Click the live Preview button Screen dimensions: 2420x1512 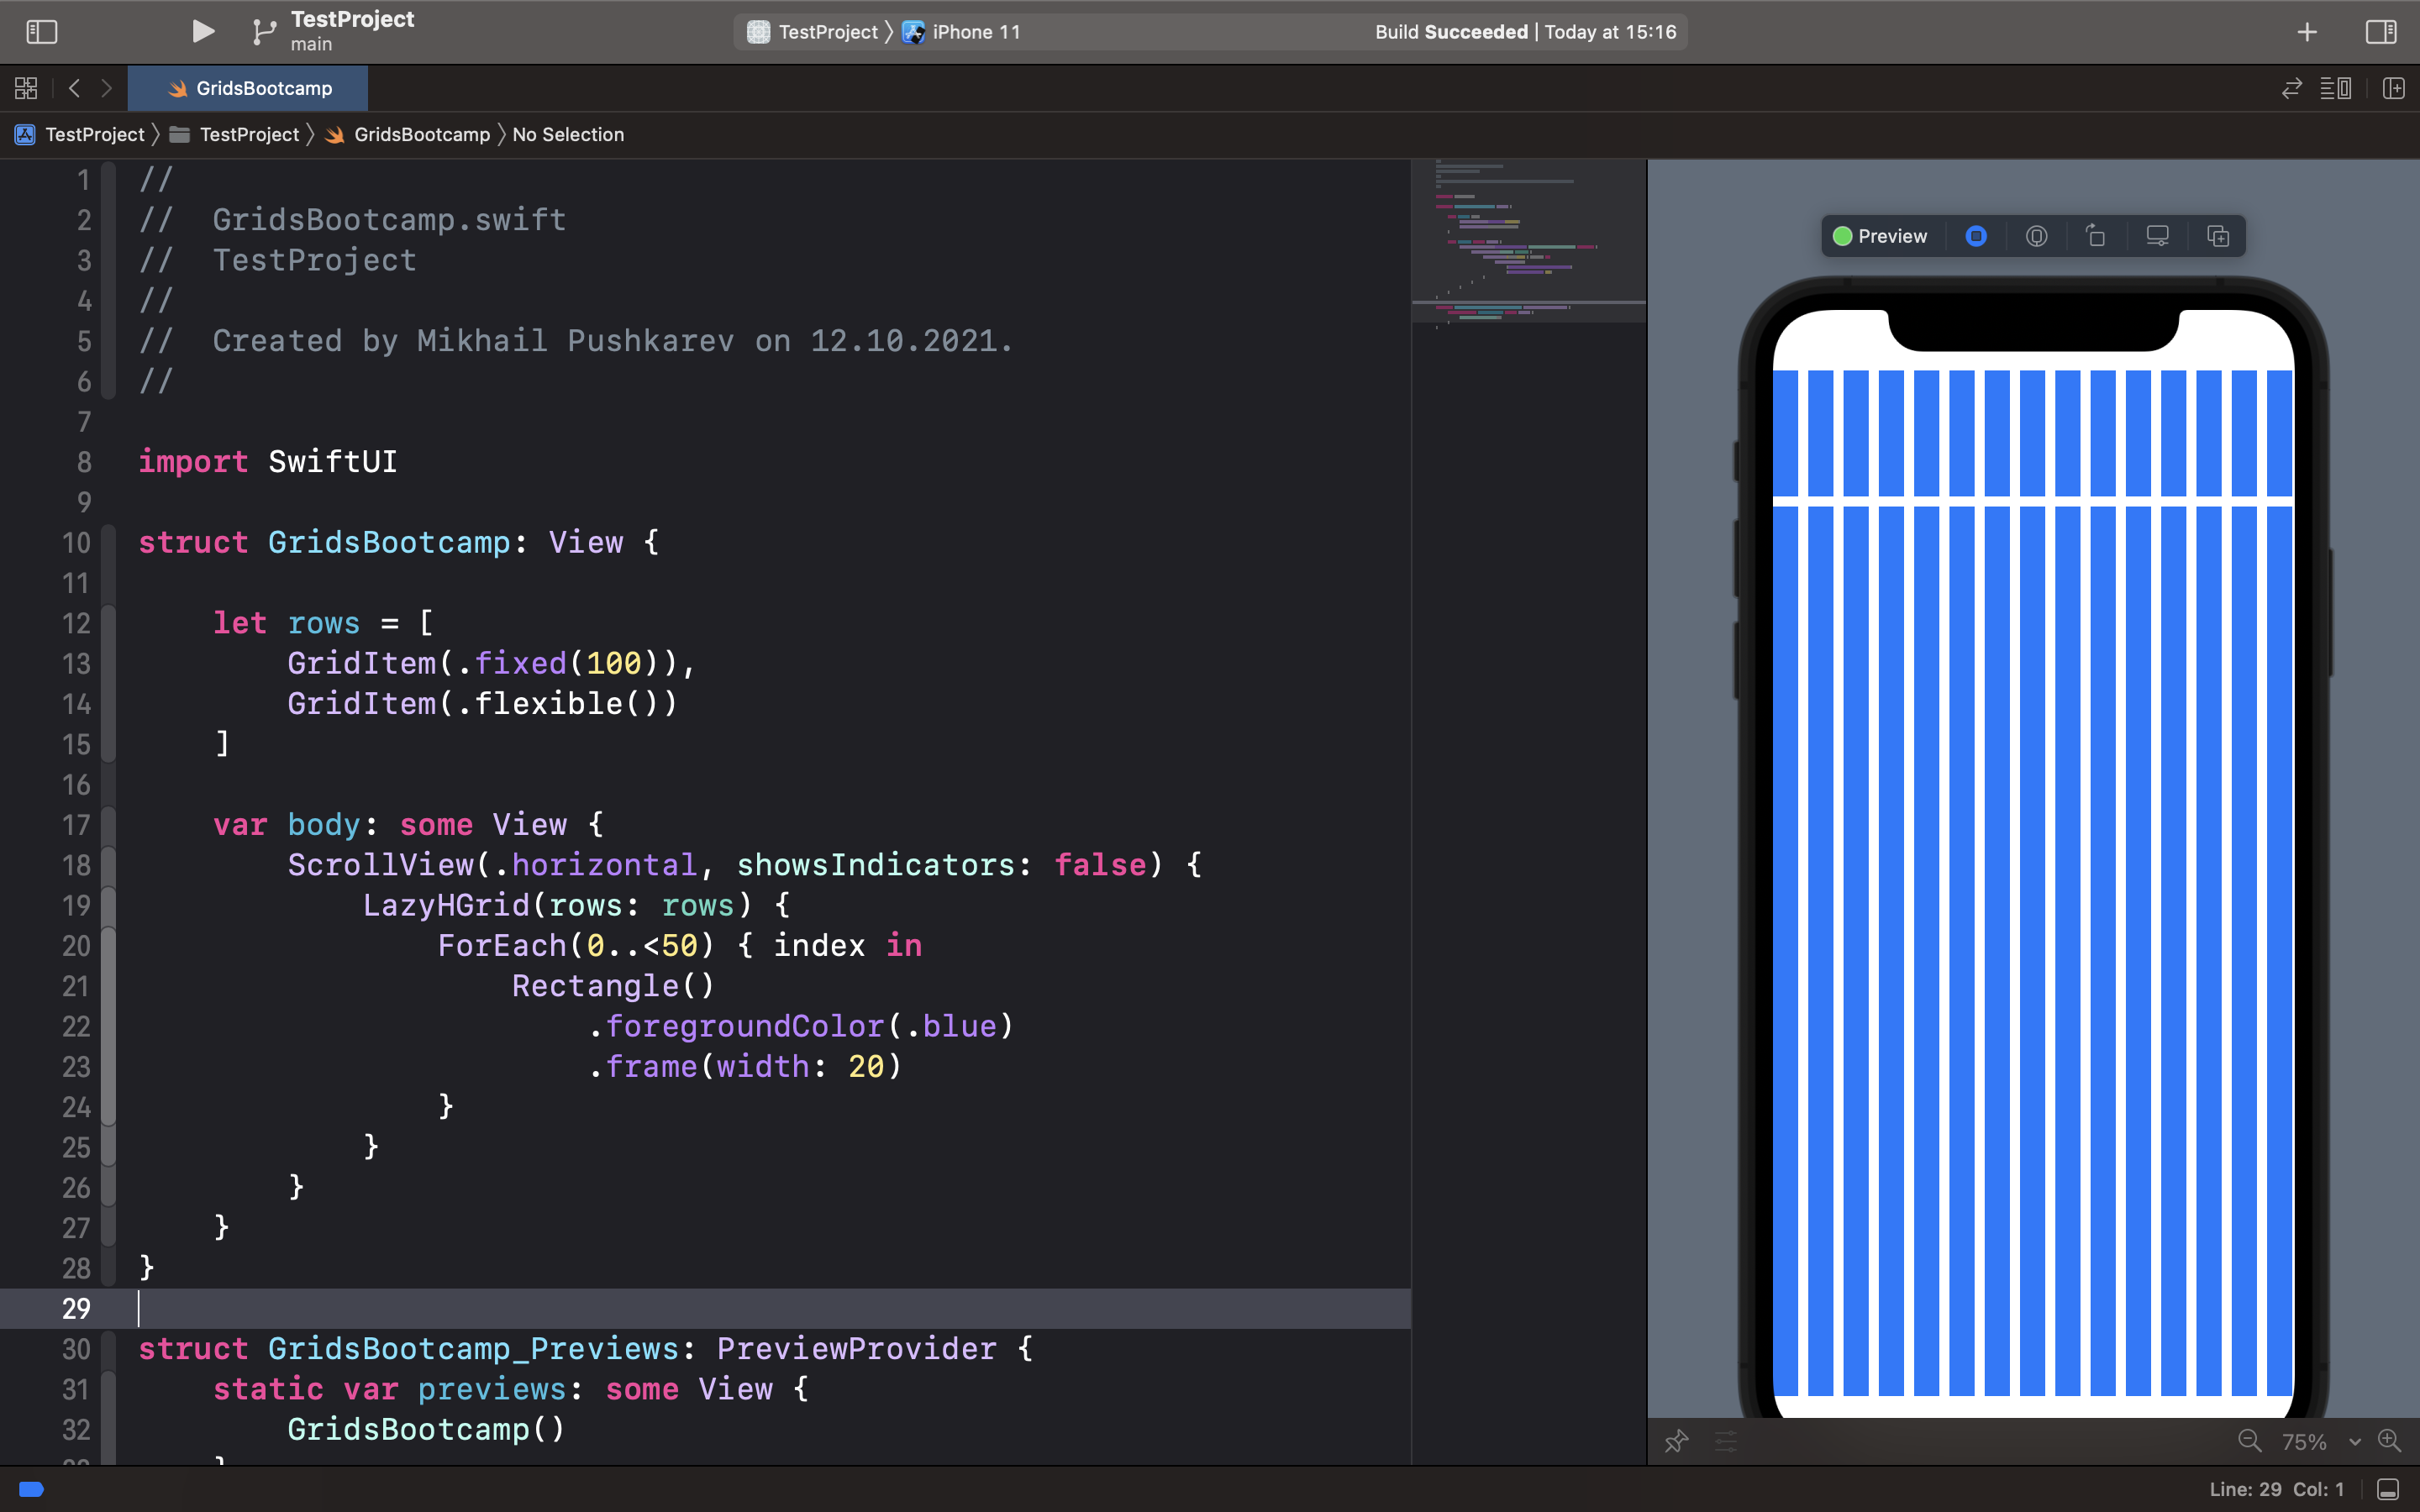coord(1880,236)
